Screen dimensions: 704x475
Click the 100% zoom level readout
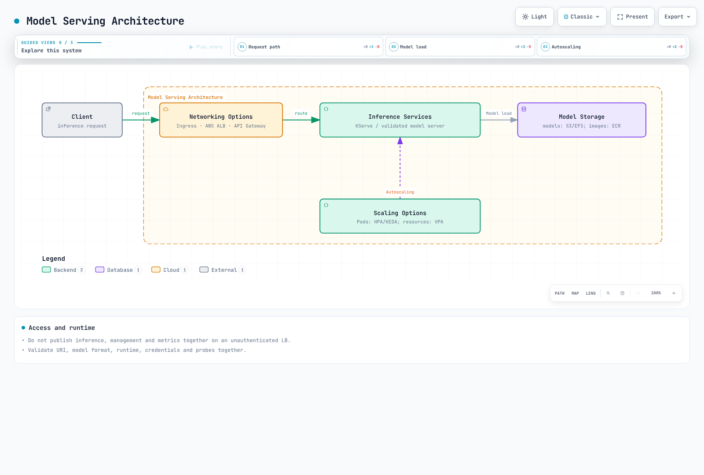click(x=656, y=293)
